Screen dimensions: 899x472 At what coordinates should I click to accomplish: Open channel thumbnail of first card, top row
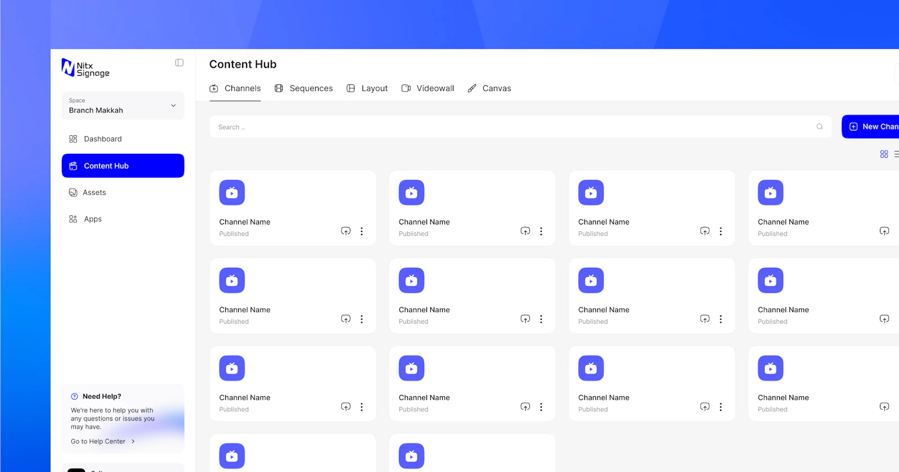pyautogui.click(x=232, y=193)
